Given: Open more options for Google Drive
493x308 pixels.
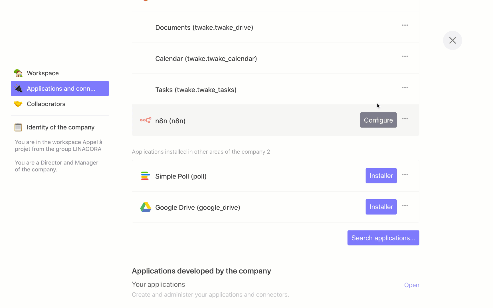Looking at the screenshot, I should click(405, 206).
